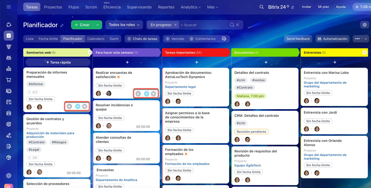Start timer on Realizar encuestas de satisfacción card
This screenshot has width=371, height=188.
147,94
